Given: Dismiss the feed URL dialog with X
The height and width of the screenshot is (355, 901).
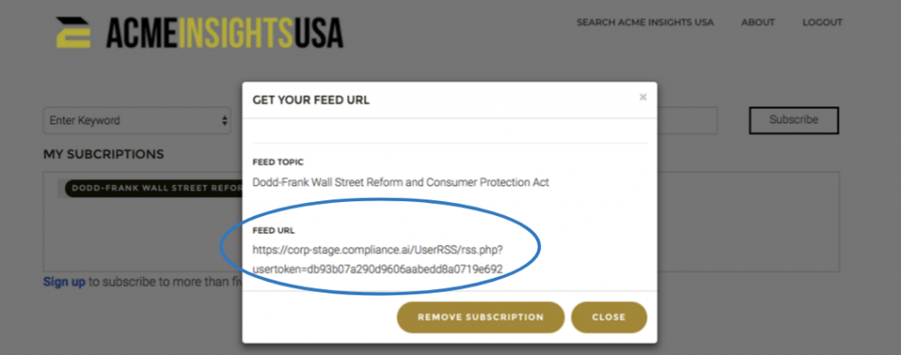Looking at the screenshot, I should (x=643, y=98).
